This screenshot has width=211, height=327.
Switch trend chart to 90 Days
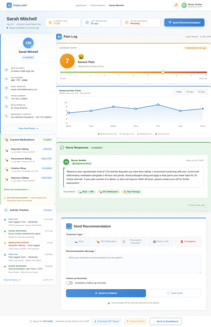[201, 91]
